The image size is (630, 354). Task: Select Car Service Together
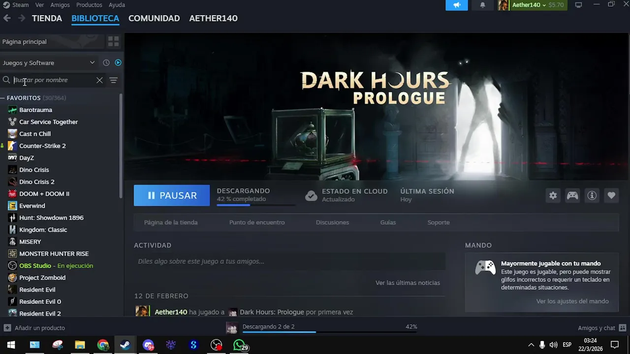click(48, 122)
